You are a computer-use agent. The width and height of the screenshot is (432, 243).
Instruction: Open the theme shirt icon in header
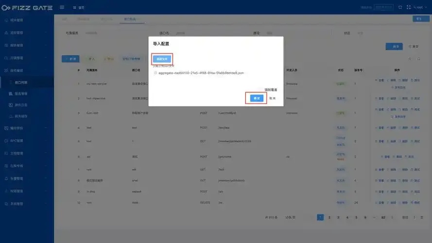[400, 7]
